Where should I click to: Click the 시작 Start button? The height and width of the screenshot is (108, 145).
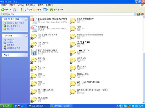(x=6, y=106)
